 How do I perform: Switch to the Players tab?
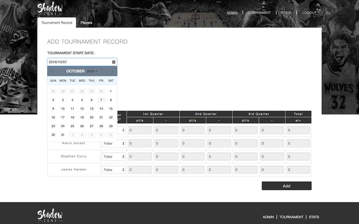[86, 23]
